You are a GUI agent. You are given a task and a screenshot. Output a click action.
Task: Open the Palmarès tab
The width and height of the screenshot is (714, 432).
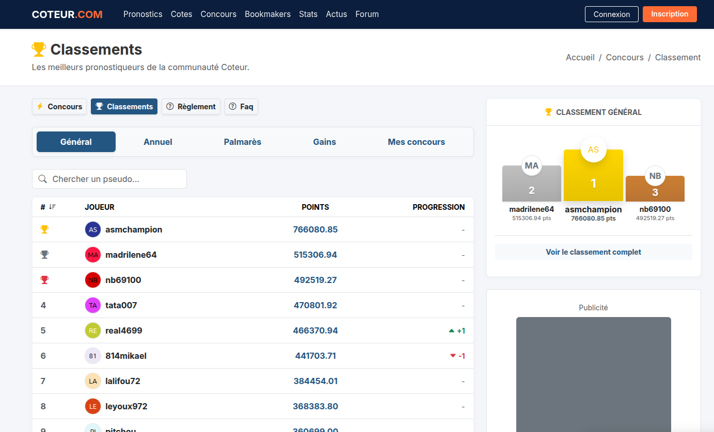(x=243, y=142)
